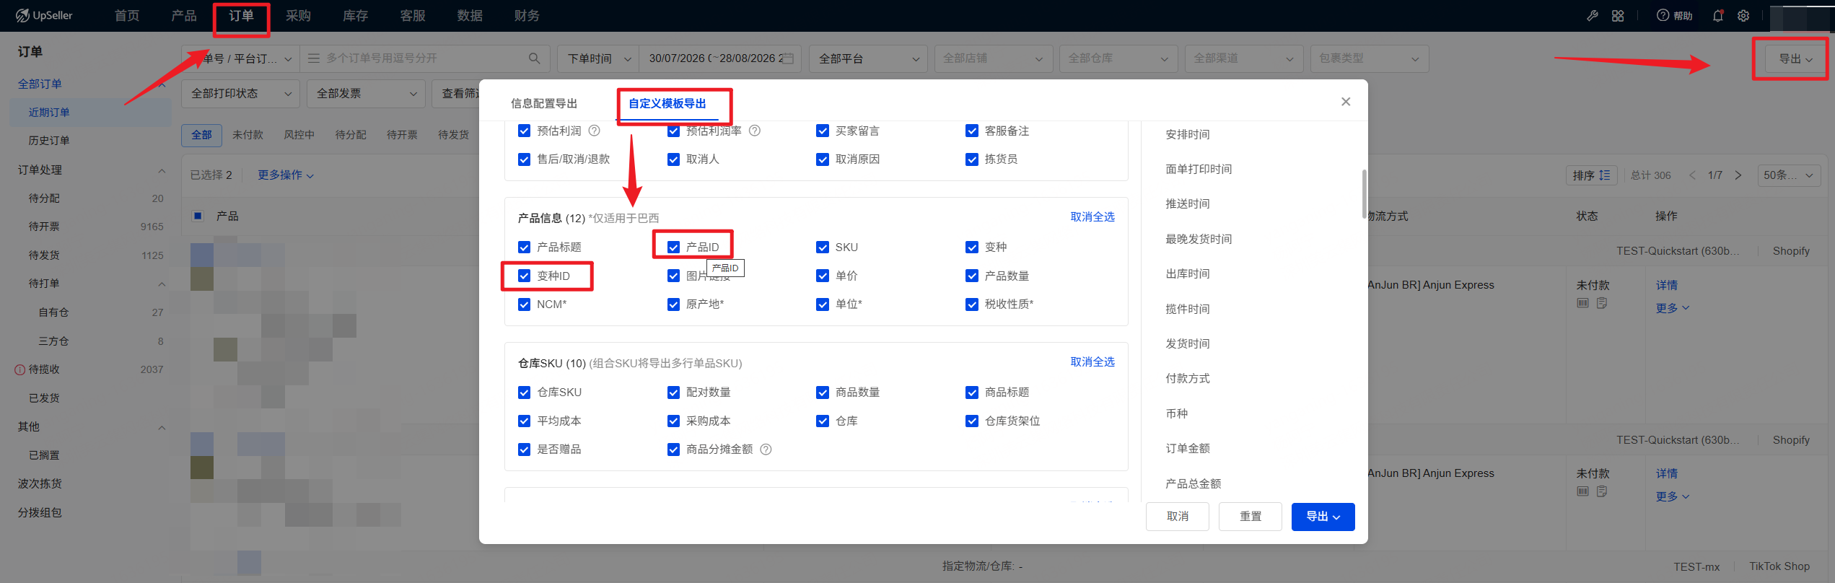Open the apps grid icon
Screen dimensions: 1835x583
click(x=1618, y=15)
